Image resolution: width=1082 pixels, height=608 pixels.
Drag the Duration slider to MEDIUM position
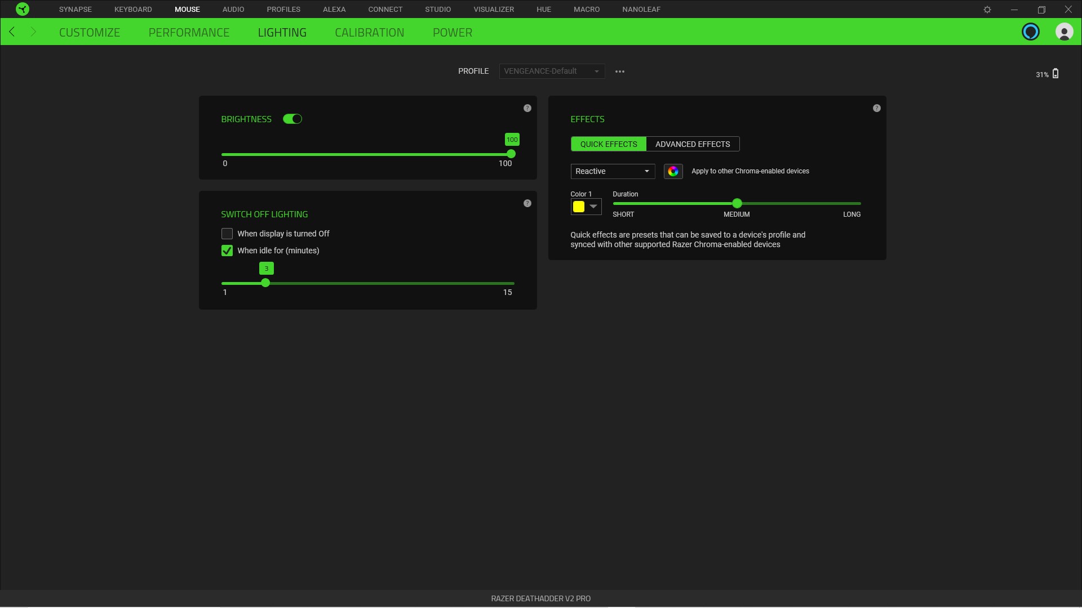pyautogui.click(x=737, y=203)
